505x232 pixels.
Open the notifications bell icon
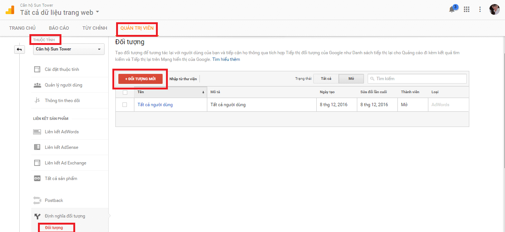coord(452,10)
